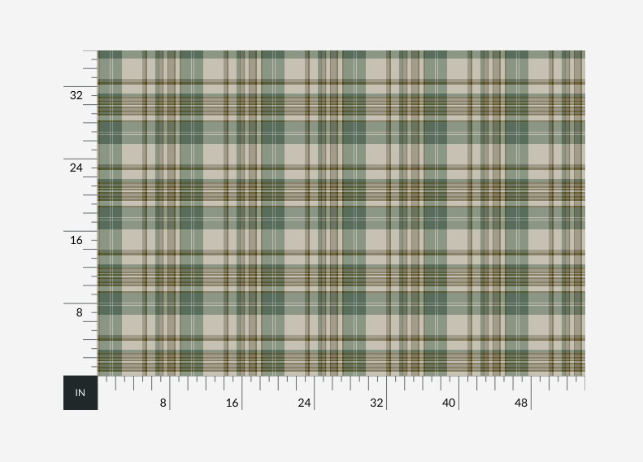643x462 pixels.
Task: Pick fabric at 48 wide, 24 high
Action: (532, 159)
